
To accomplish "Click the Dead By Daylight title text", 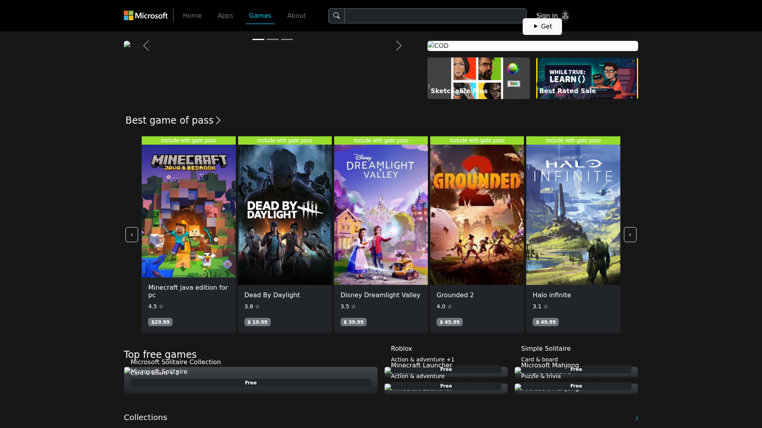I will coord(272,295).
